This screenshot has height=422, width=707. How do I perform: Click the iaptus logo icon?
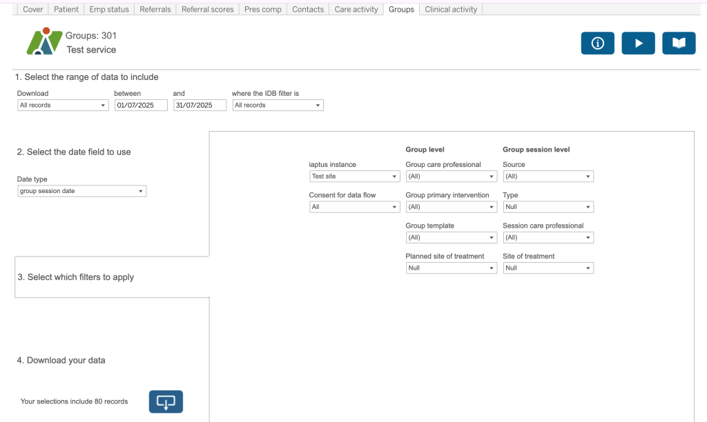pyautogui.click(x=43, y=41)
